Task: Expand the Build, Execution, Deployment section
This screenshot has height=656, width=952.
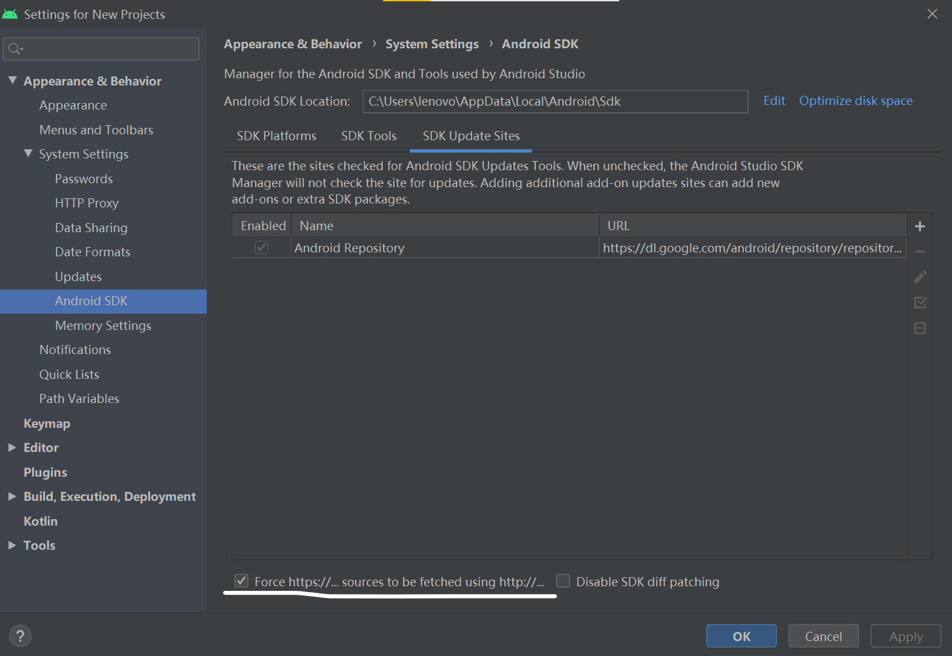Action: click(12, 496)
